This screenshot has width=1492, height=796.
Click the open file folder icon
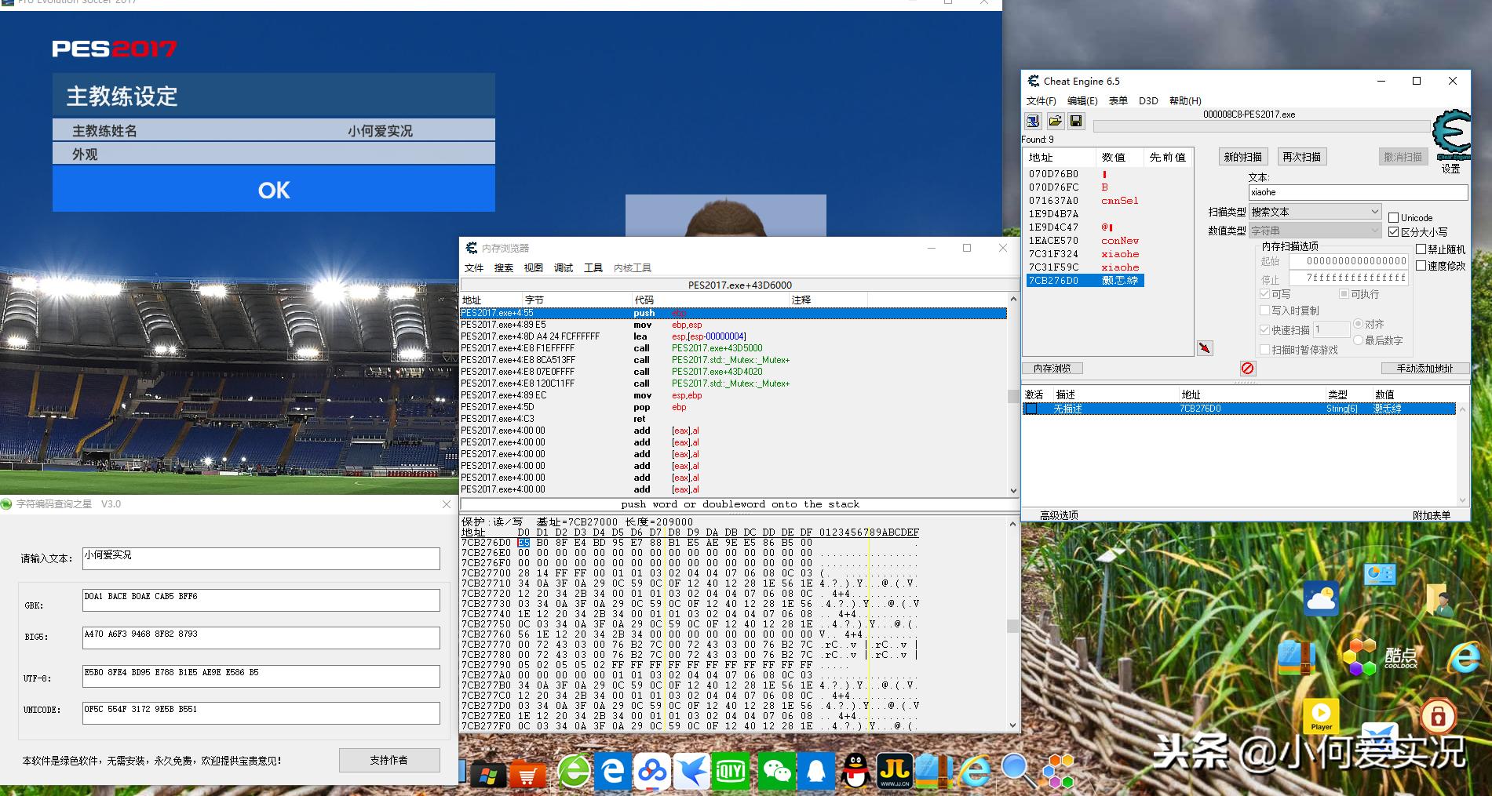click(x=1055, y=121)
